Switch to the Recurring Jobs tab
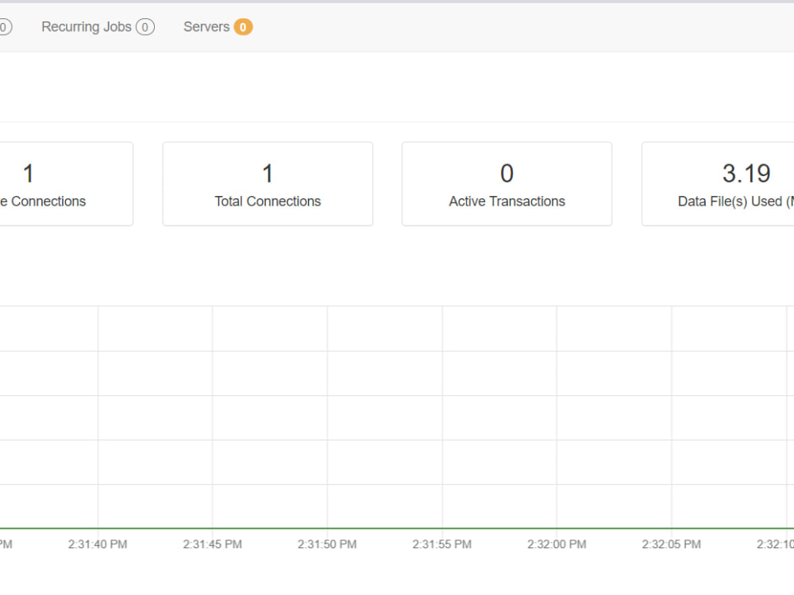Image resolution: width=794 pixels, height=595 pixels. coord(87,26)
